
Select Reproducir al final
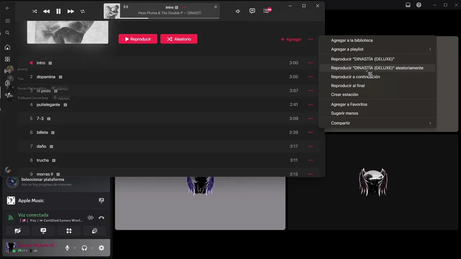[377, 86]
